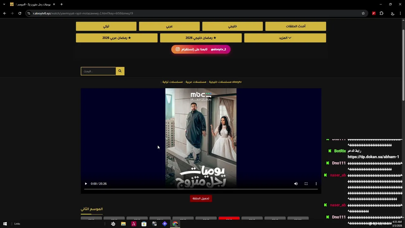
Task: Open the Chrome profile avatar
Action: click(393, 13)
